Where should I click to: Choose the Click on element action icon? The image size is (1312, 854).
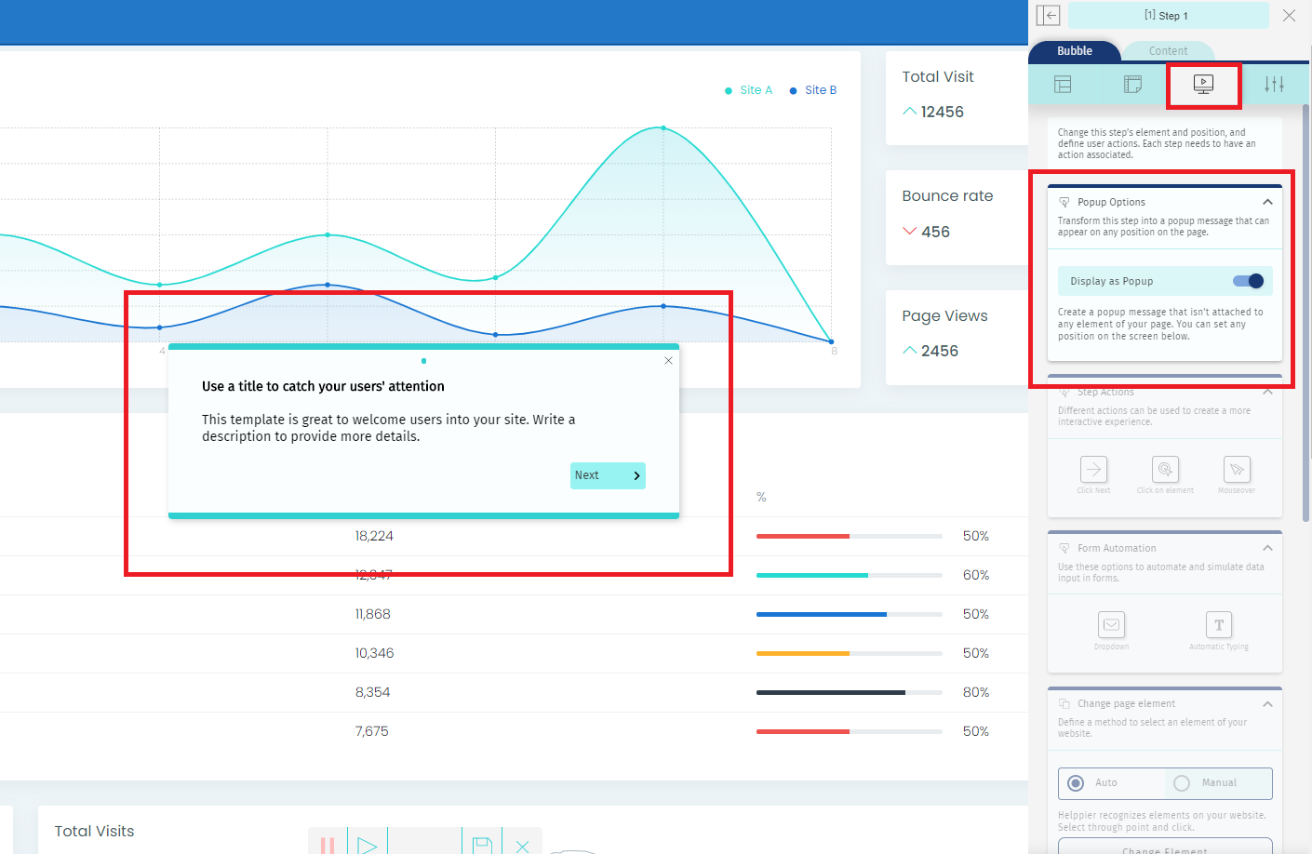[x=1165, y=470]
